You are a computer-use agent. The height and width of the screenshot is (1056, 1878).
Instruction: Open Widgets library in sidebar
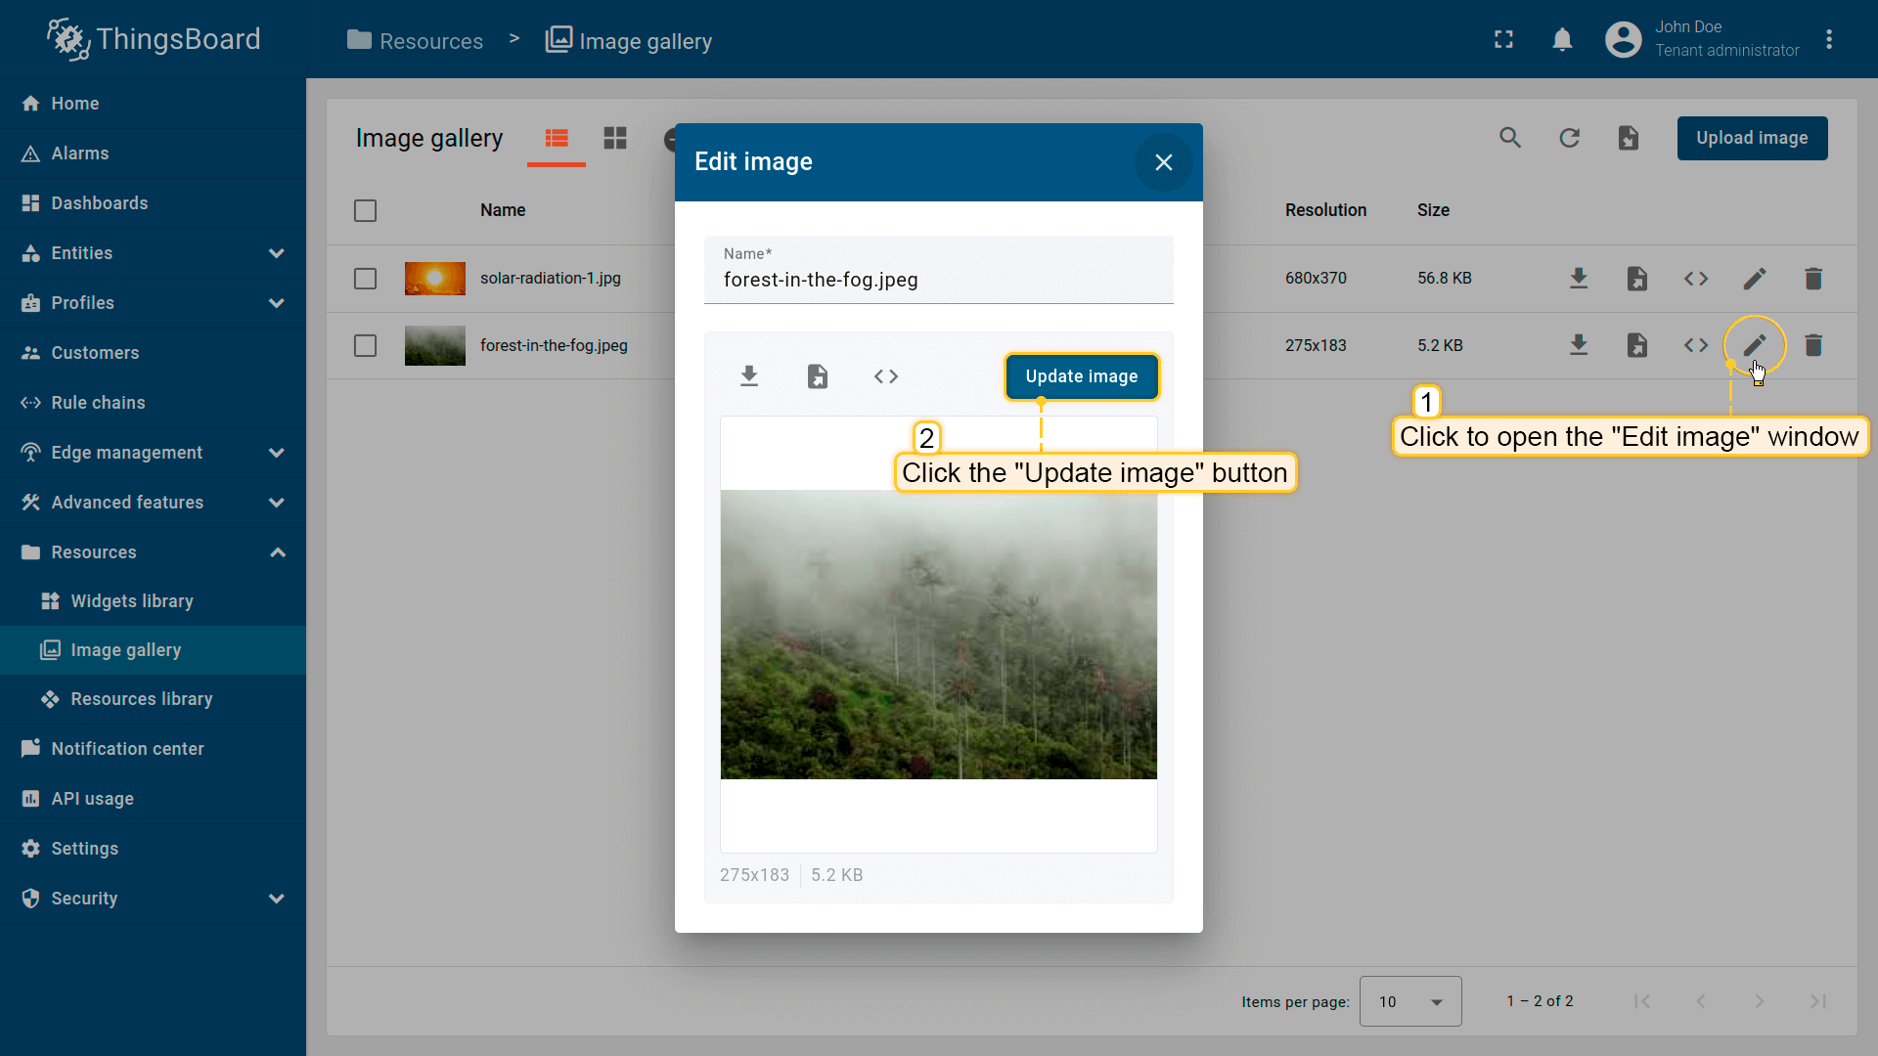coord(132,601)
